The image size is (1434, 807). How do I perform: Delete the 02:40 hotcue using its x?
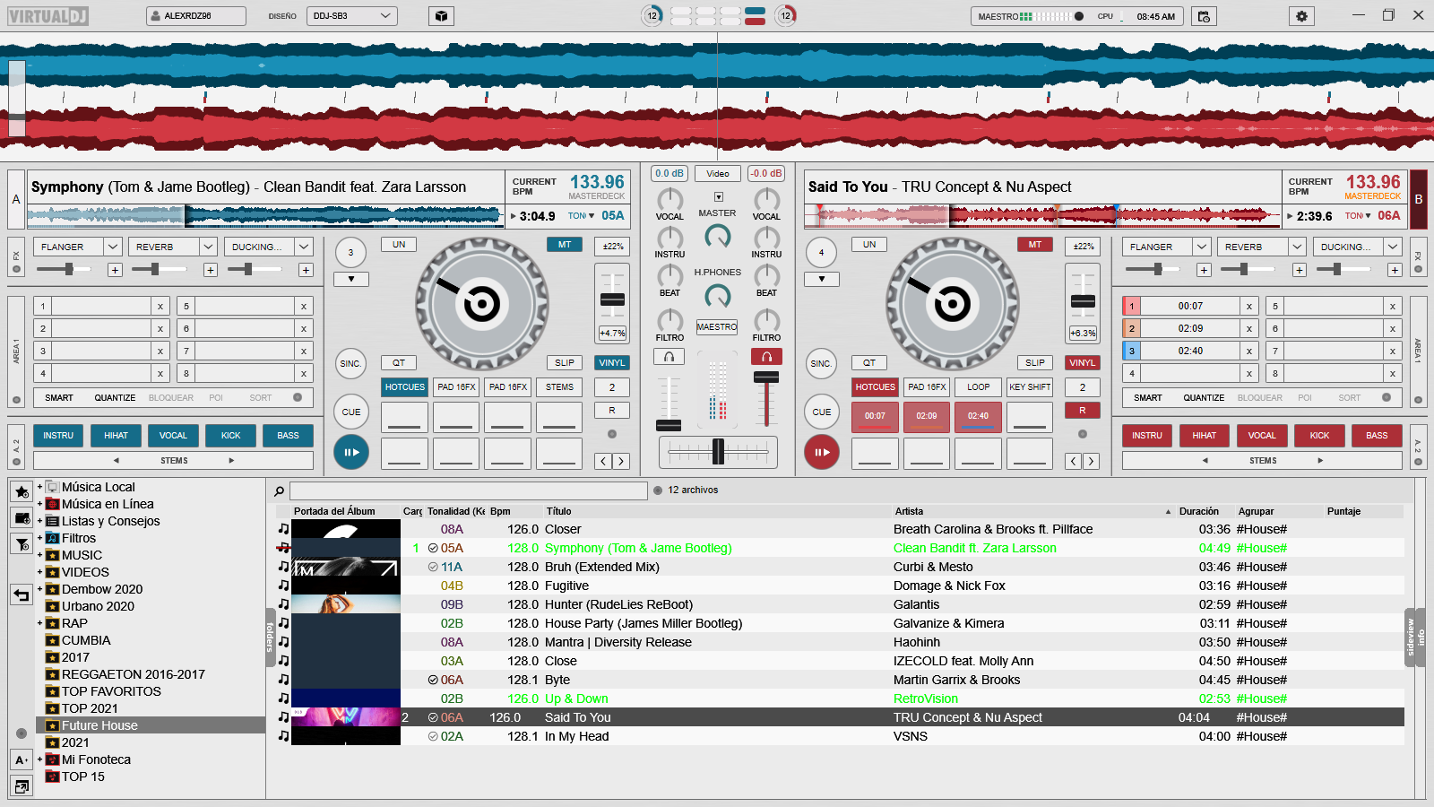point(1249,351)
